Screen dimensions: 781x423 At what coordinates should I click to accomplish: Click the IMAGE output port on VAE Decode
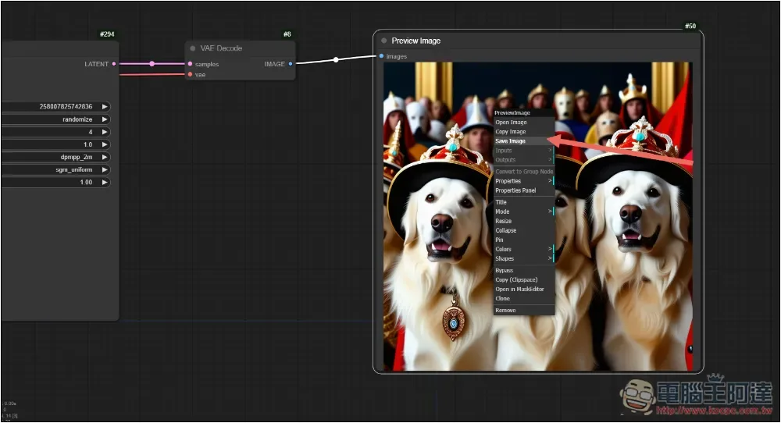(x=291, y=64)
